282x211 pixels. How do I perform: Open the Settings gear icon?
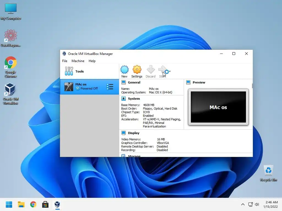point(137,70)
